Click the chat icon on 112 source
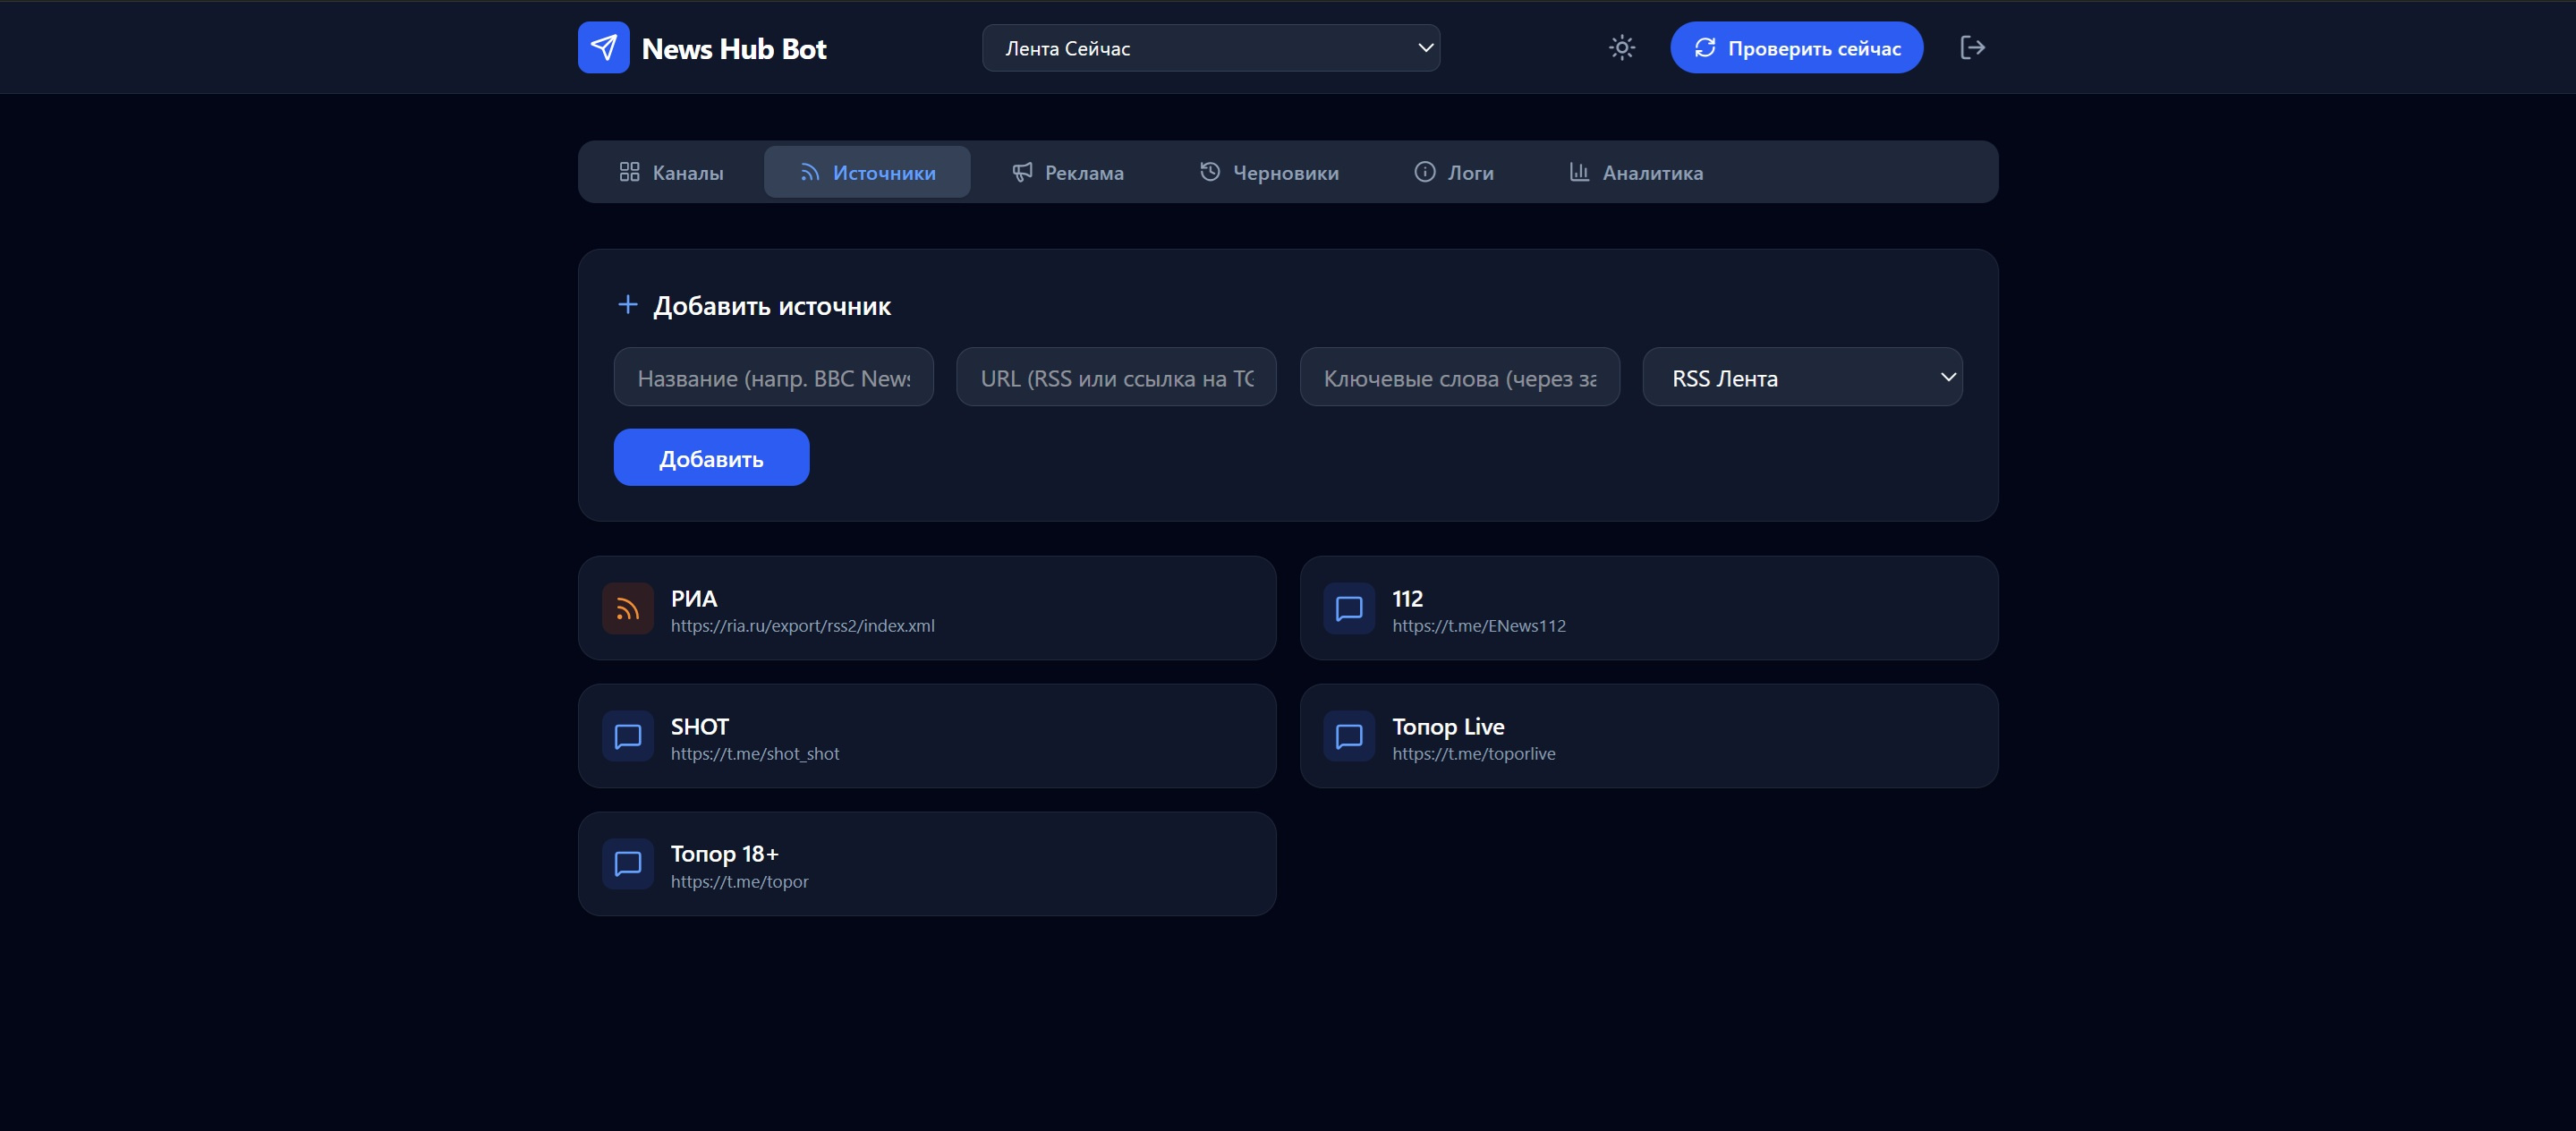This screenshot has height=1131, width=2576. pos(1348,608)
